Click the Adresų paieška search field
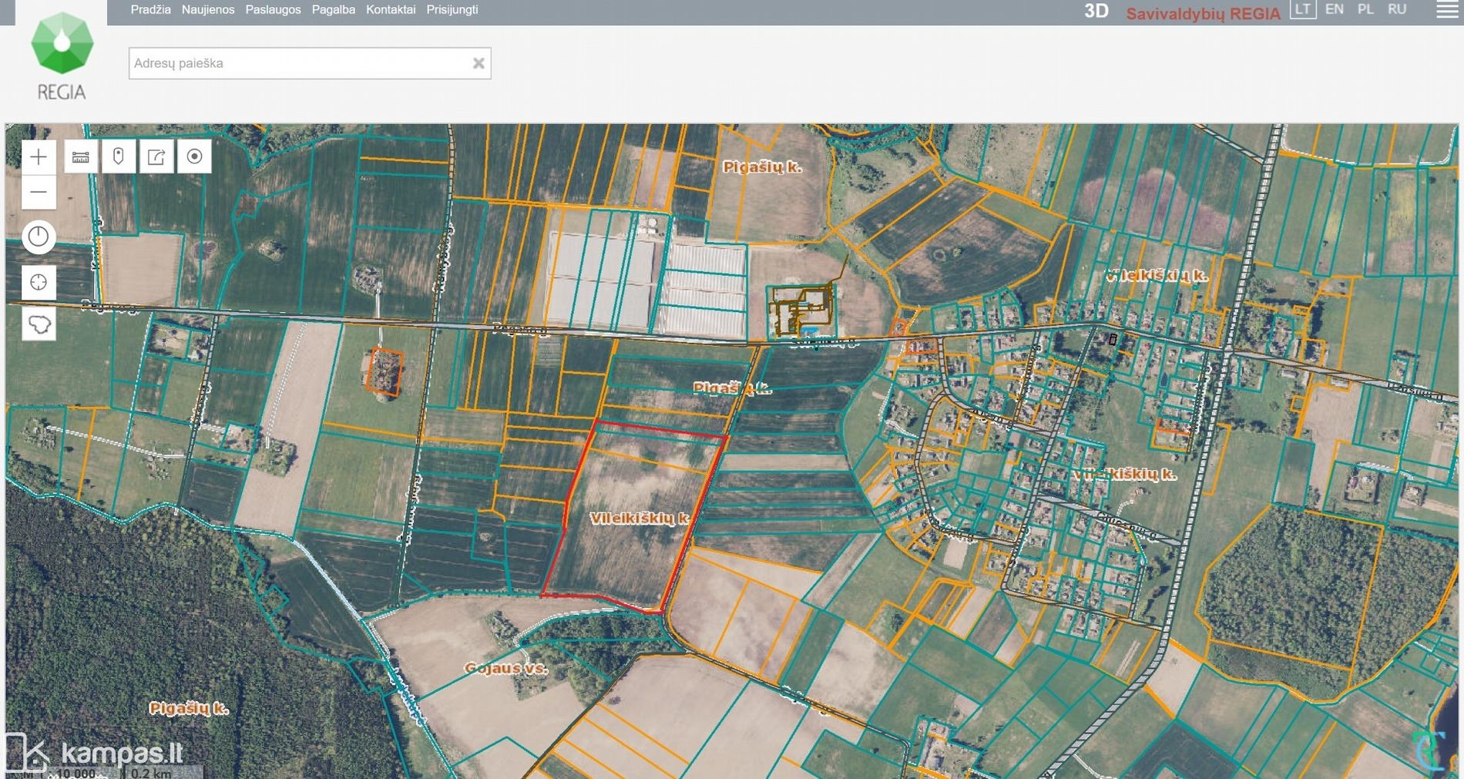 (301, 63)
